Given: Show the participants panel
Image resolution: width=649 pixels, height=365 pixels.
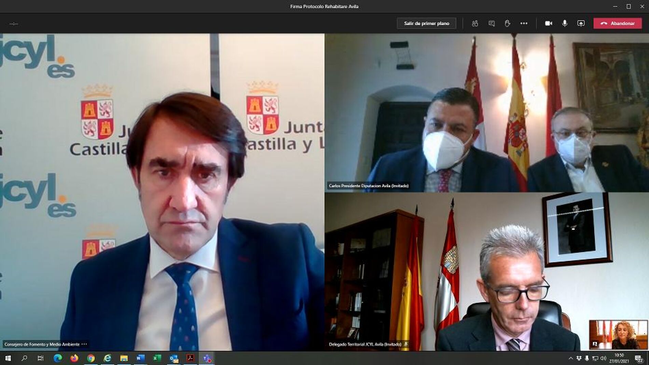Looking at the screenshot, I should pyautogui.click(x=475, y=24).
